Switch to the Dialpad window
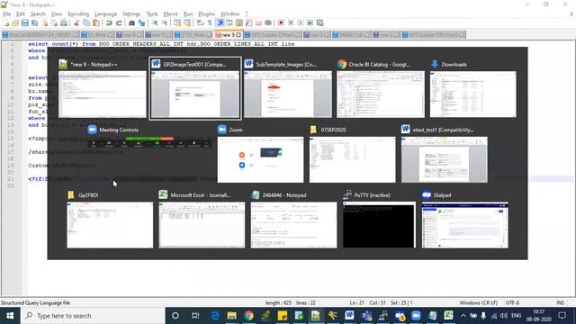 coord(465,220)
